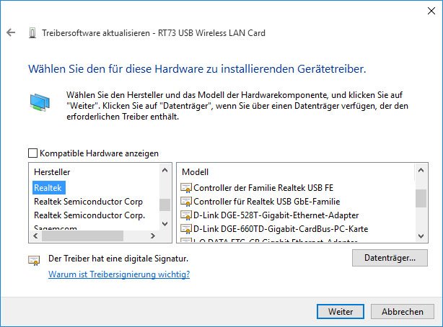Click the Weiter button
Image resolution: width=443 pixels, height=327 pixels.
click(341, 311)
